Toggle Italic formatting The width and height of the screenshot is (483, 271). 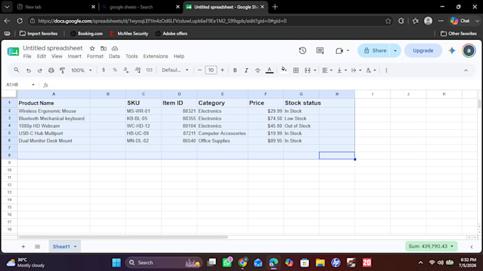246,70
